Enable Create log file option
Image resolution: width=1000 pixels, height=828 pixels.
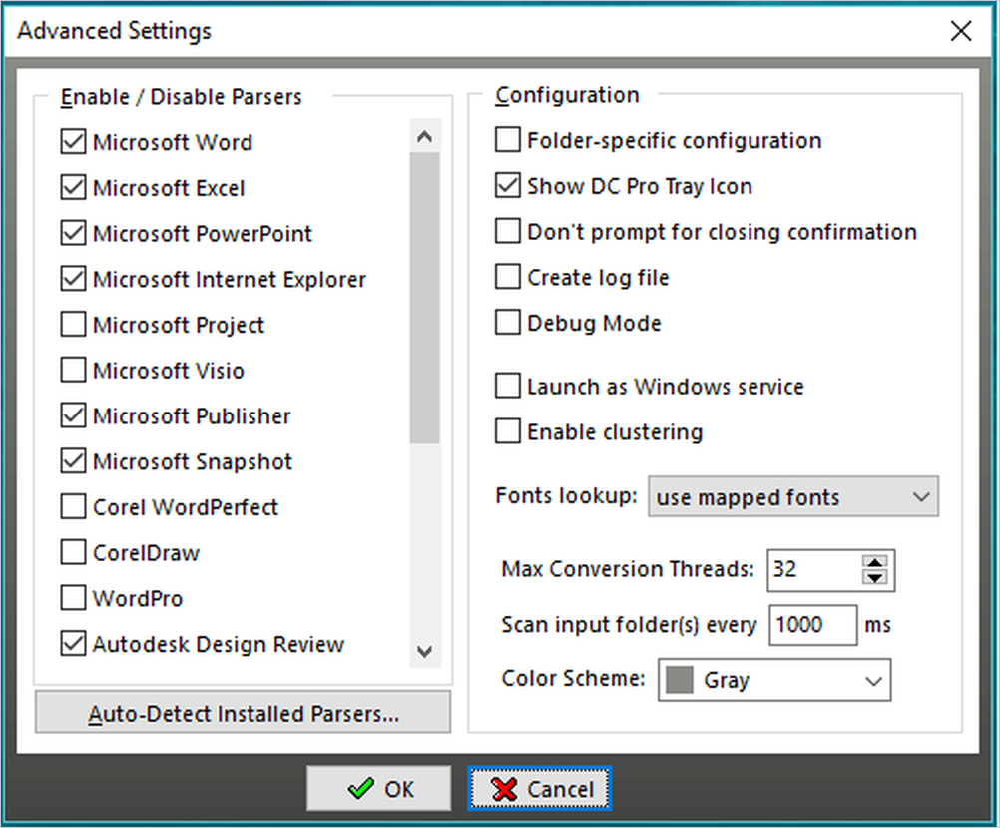point(508,277)
